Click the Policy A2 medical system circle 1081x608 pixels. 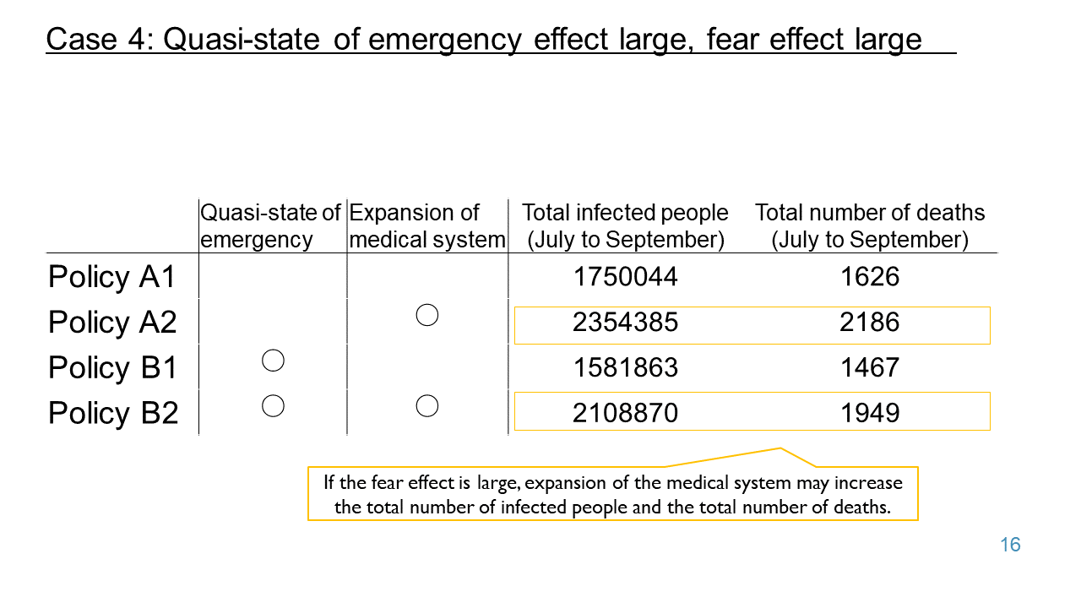pyautogui.click(x=427, y=316)
